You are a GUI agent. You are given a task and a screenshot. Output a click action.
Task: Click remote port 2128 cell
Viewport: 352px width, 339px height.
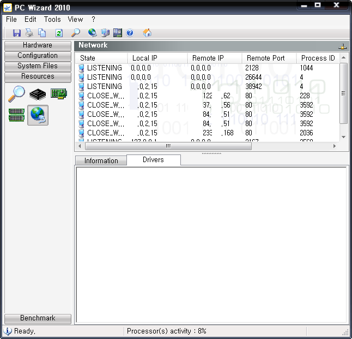click(x=252, y=68)
